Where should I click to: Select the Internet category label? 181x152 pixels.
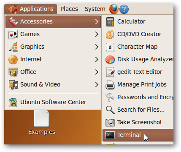coord(31,59)
